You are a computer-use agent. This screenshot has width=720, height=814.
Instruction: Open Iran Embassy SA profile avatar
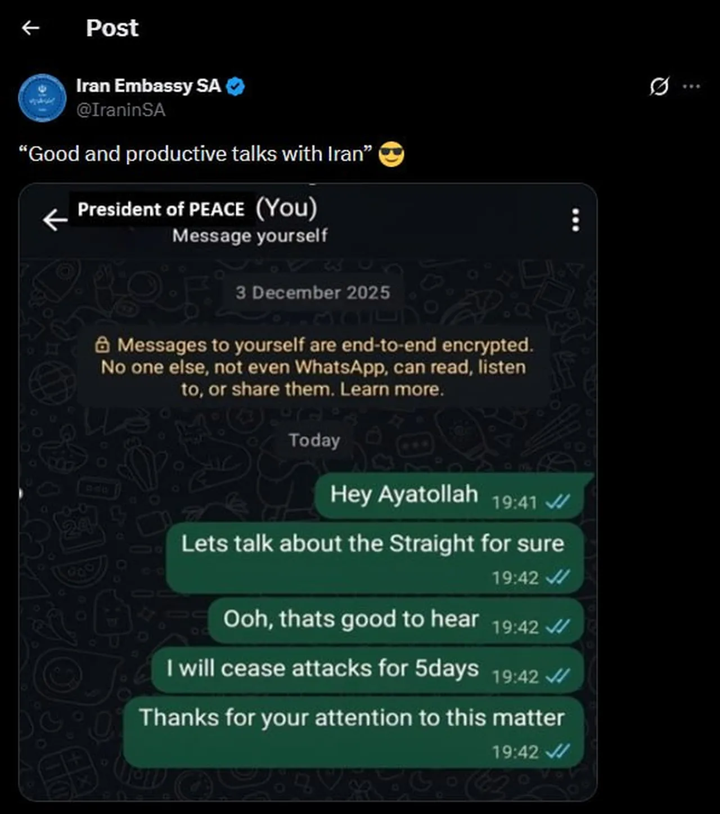pos(42,98)
